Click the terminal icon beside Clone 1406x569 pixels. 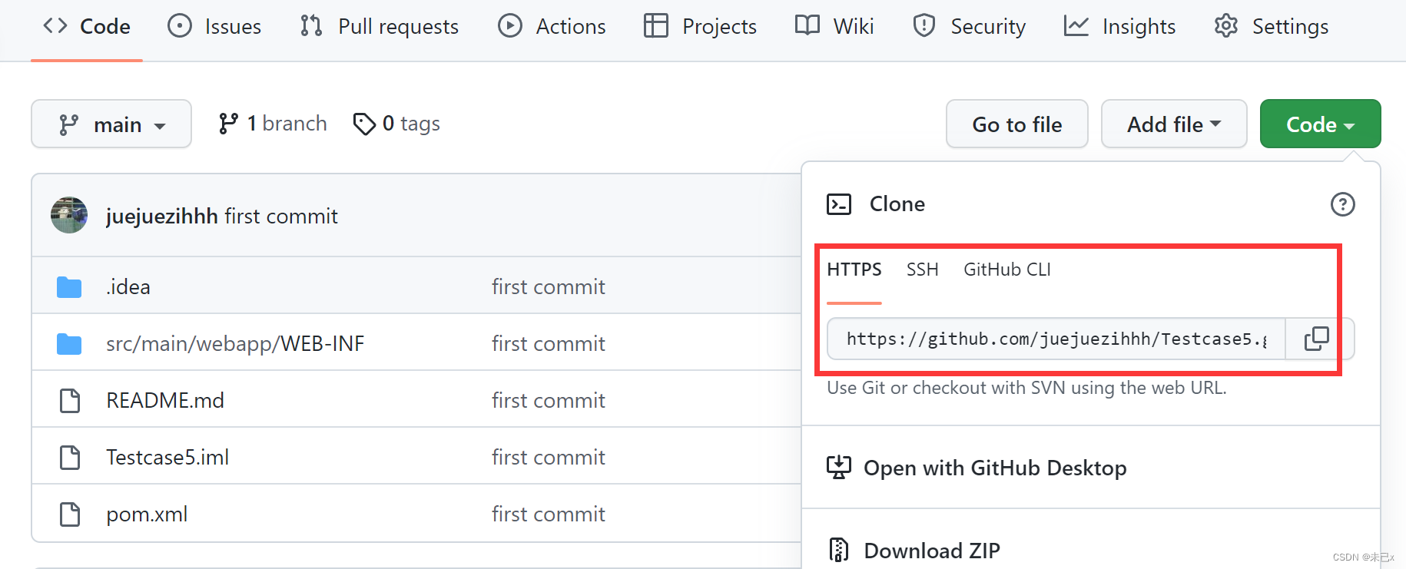pyautogui.click(x=839, y=204)
